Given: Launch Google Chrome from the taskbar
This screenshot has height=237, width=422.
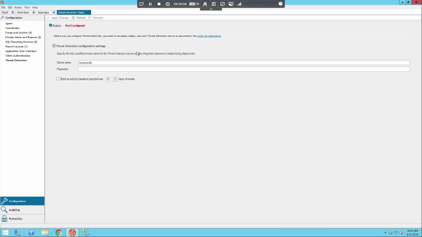Looking at the screenshot, I should [59, 232].
